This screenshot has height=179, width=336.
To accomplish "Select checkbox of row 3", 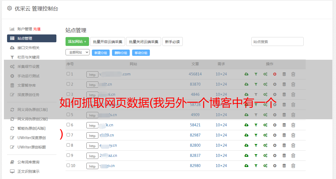I will [68, 94].
